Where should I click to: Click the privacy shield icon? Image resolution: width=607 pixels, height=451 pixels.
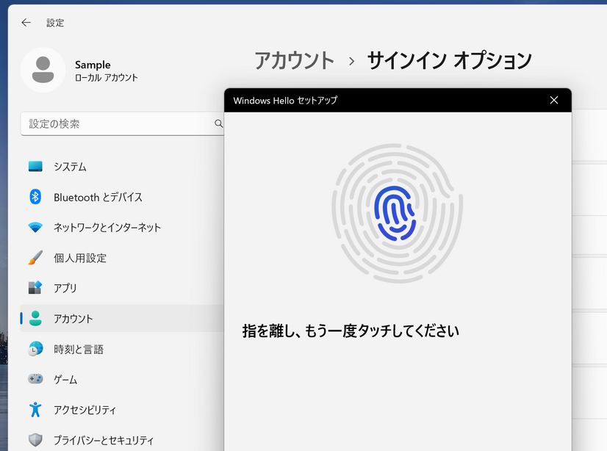tap(35, 440)
